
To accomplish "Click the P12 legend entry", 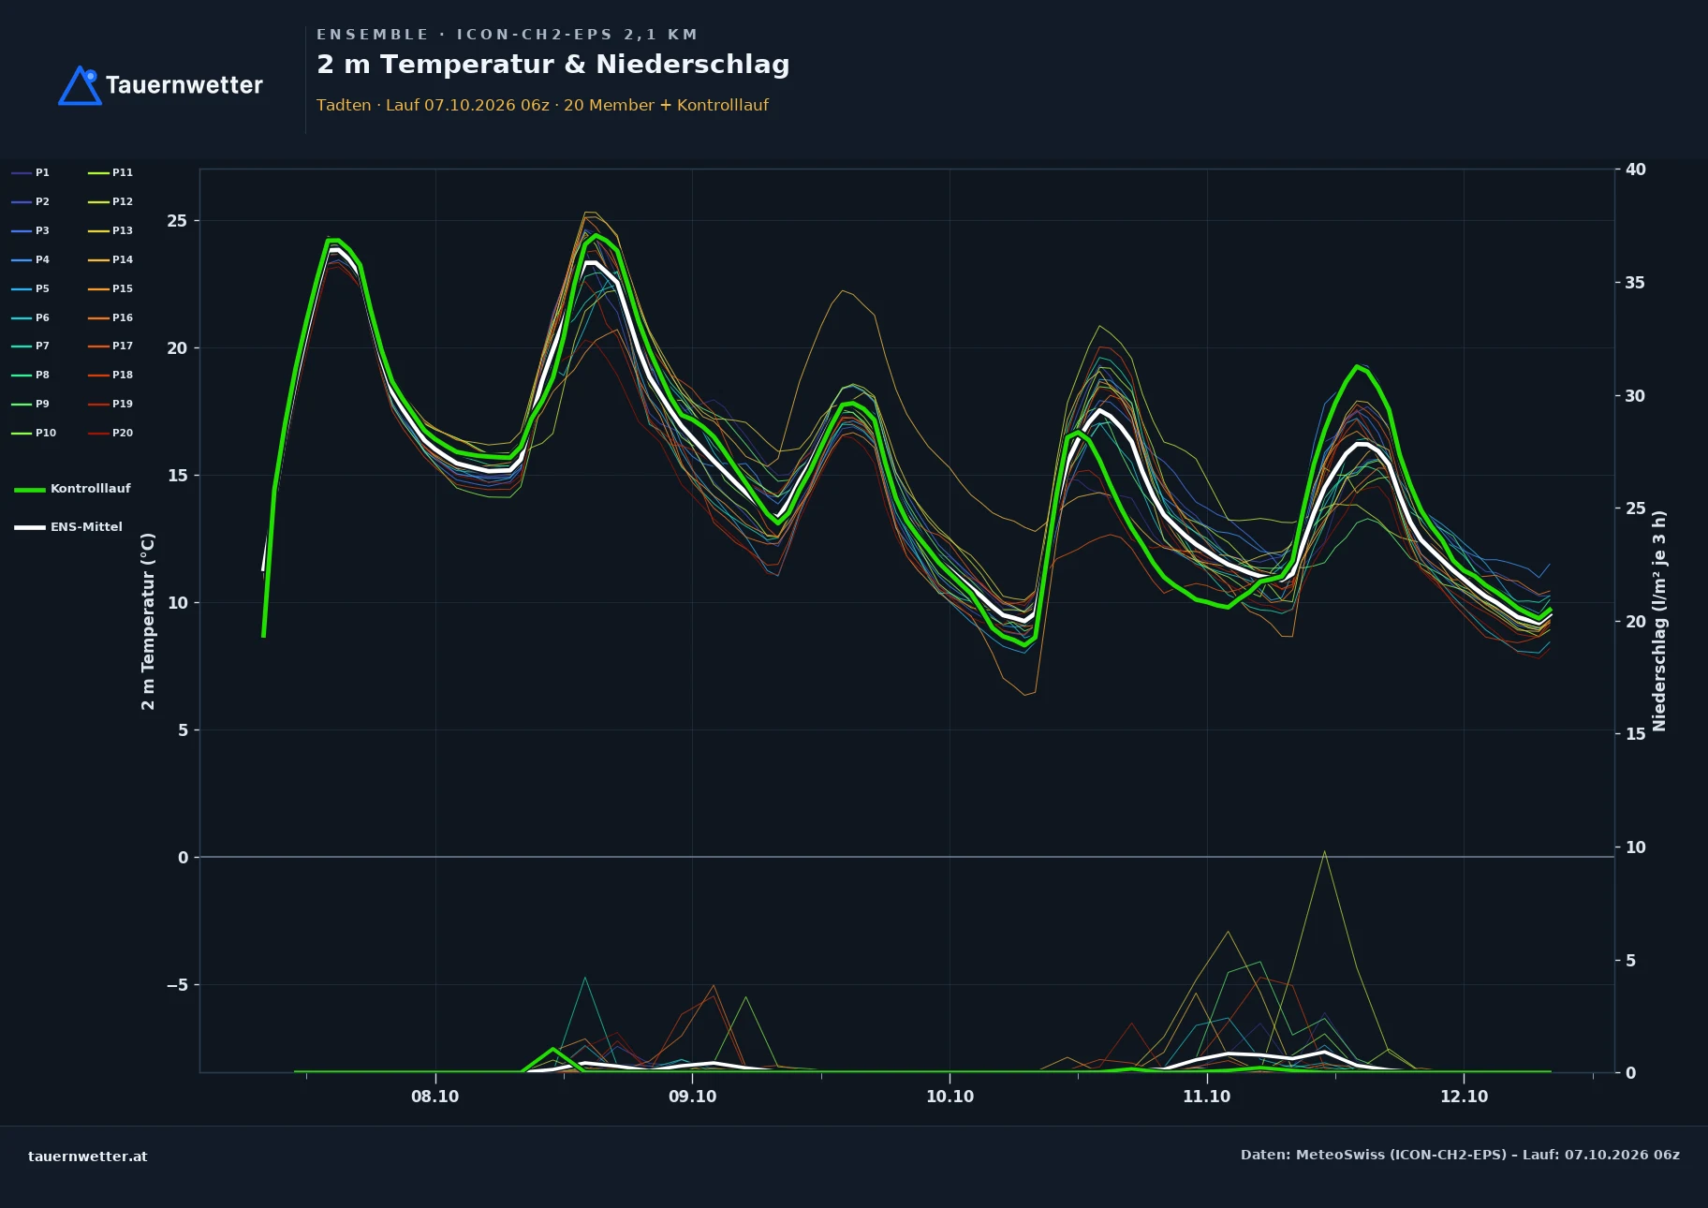I will click(110, 202).
